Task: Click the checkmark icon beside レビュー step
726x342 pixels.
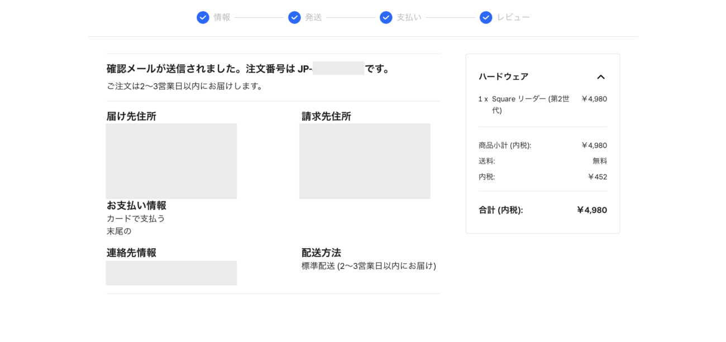Action: pos(486,17)
